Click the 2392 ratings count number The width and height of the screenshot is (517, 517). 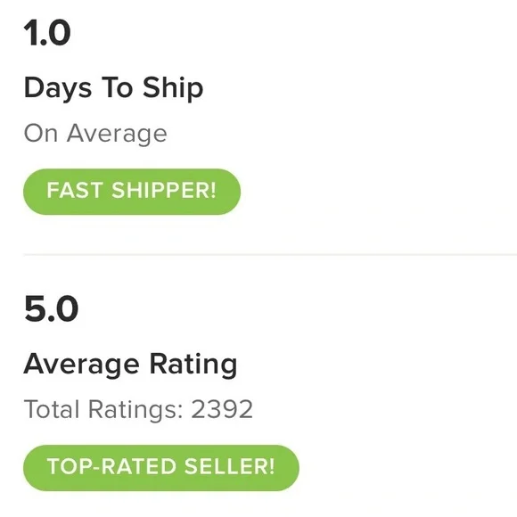click(x=222, y=409)
